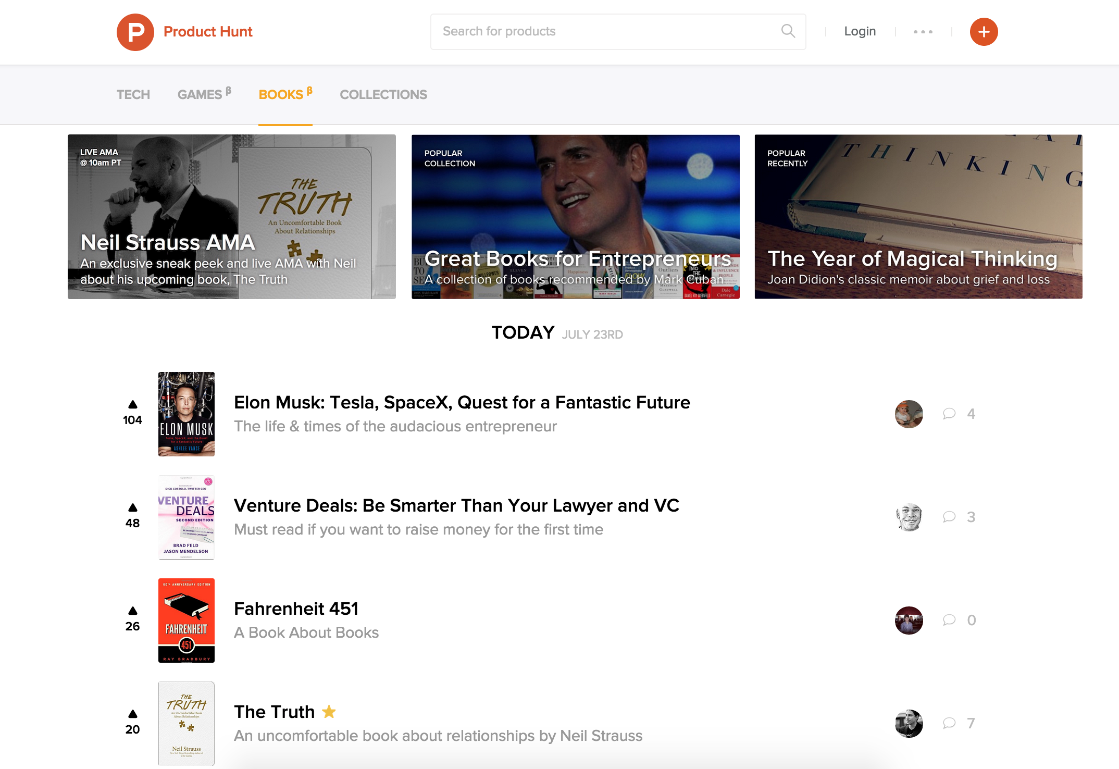Click the Product Hunt logo icon
Image resolution: width=1119 pixels, height=769 pixels.
[x=135, y=32]
